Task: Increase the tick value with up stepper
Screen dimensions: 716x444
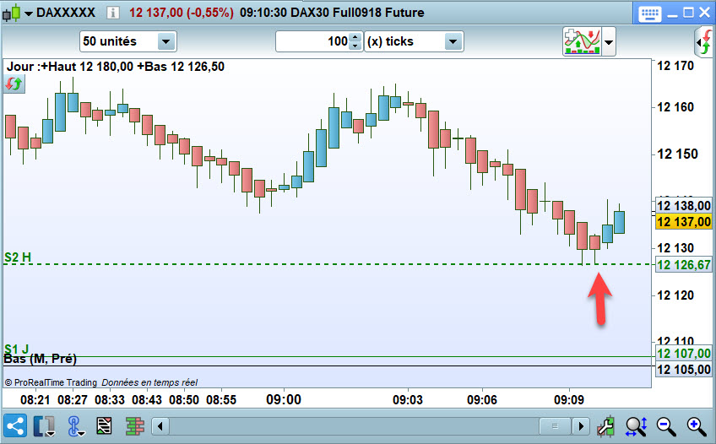Action: coord(355,37)
